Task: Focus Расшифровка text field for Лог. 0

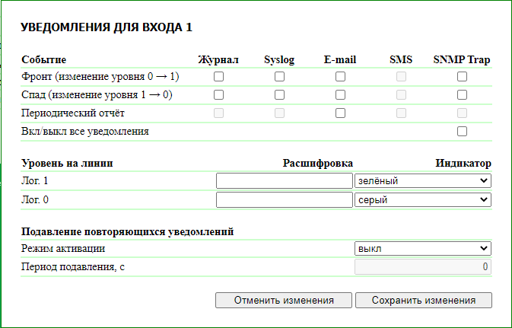Action: coord(284,199)
